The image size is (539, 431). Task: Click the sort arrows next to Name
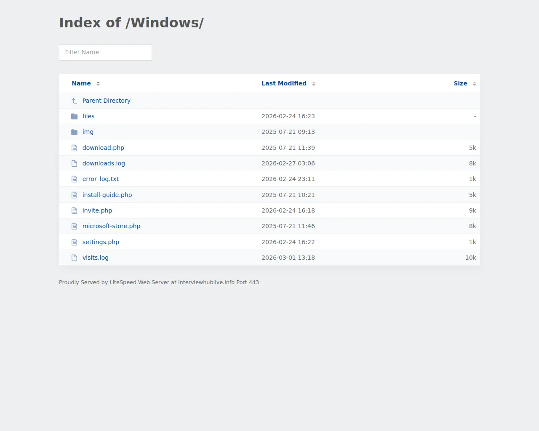tap(98, 84)
